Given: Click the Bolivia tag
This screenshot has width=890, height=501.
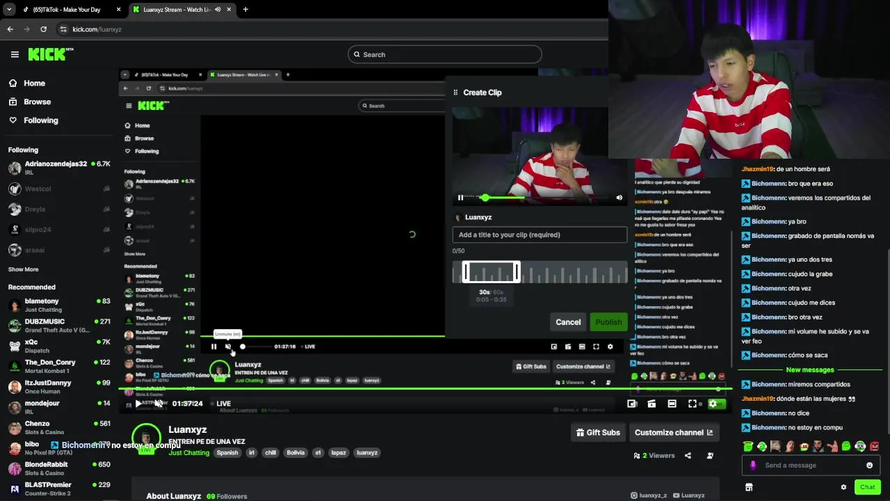Looking at the screenshot, I should tap(296, 453).
